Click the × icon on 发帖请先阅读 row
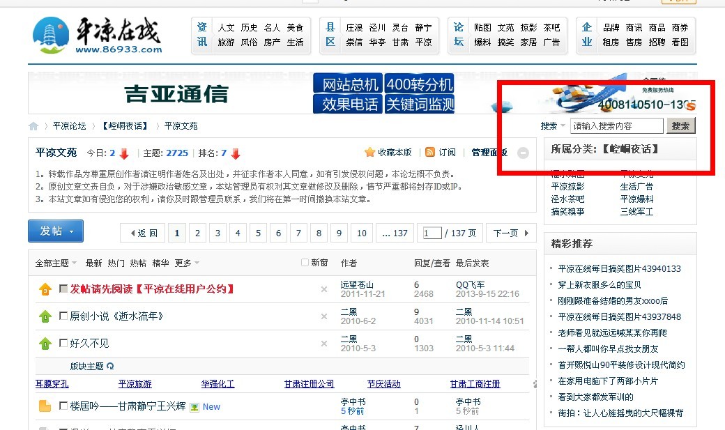Screen dimensions: 725x430 (x=324, y=289)
